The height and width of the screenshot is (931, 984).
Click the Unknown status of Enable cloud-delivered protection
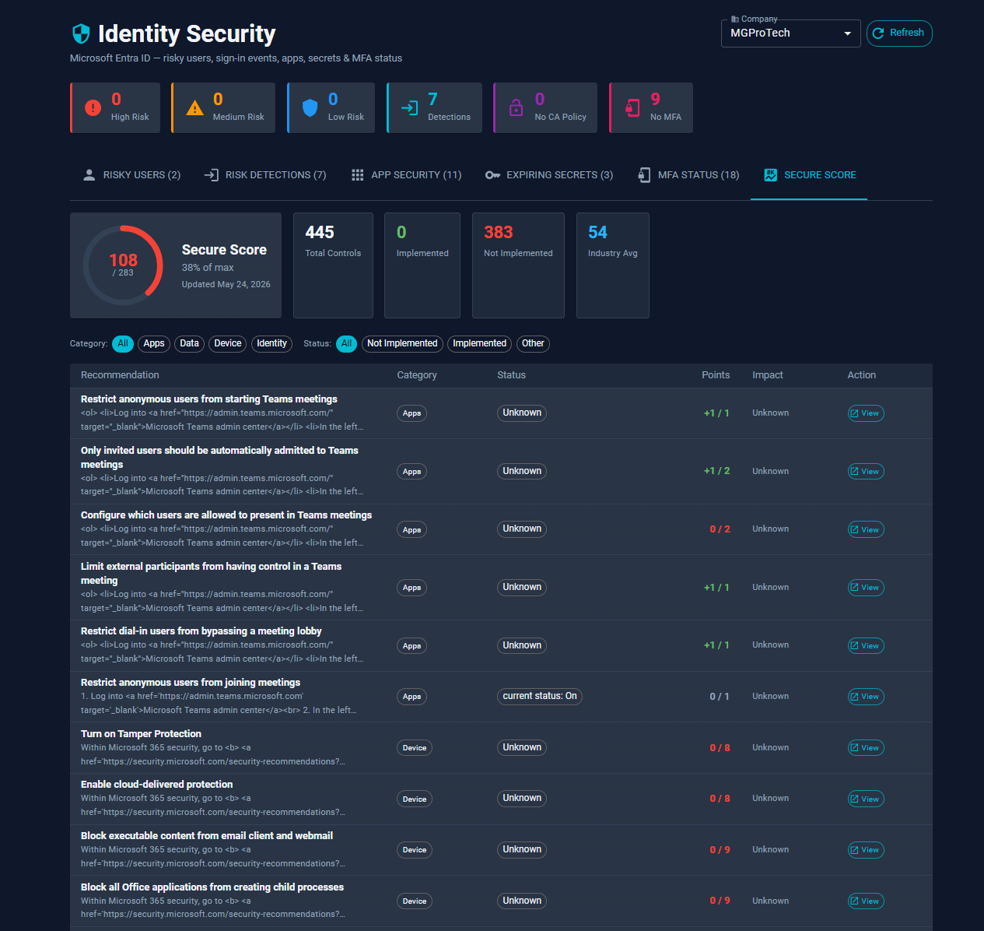[x=522, y=799]
